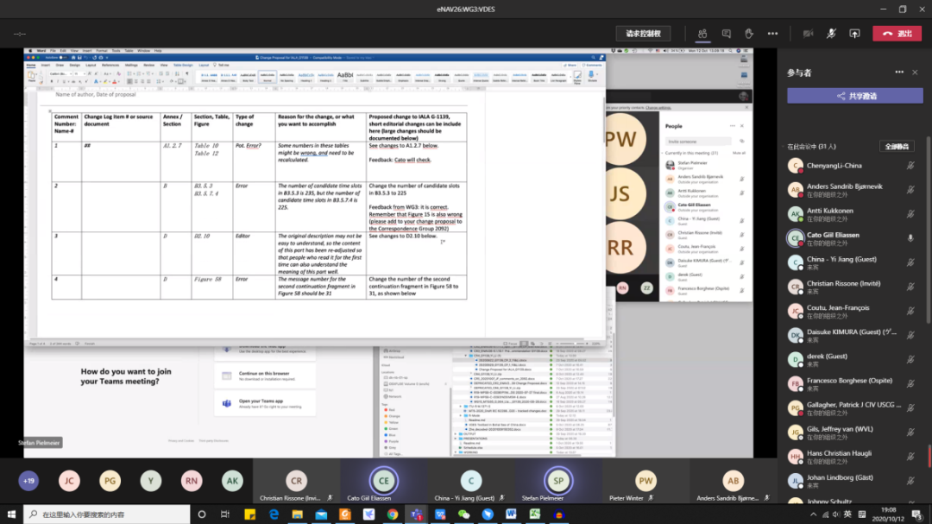Close the 参与者 participants panel
This screenshot has height=524, width=932.
coord(915,73)
